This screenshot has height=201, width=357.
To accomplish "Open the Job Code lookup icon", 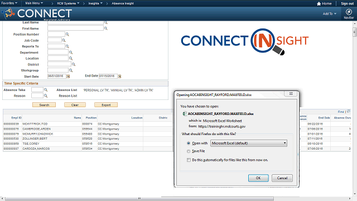I will click(x=64, y=40).
